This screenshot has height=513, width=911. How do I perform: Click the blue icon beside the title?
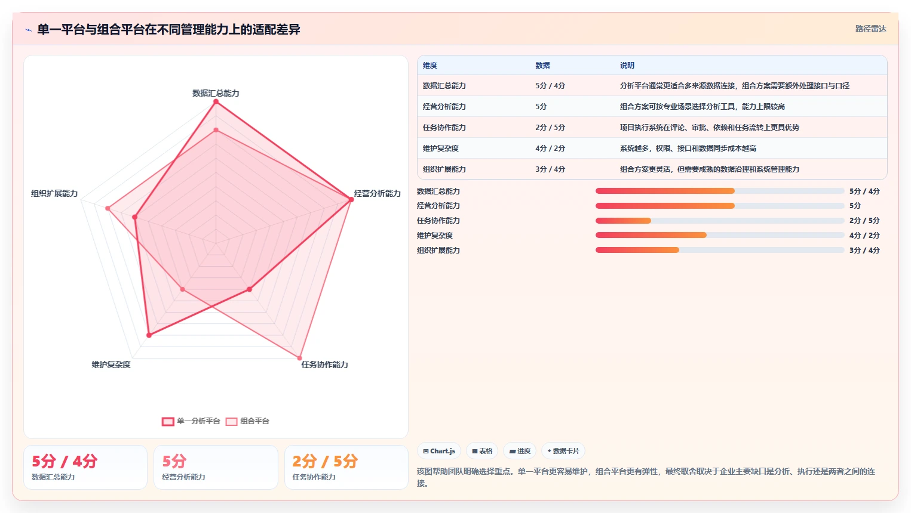(28, 30)
